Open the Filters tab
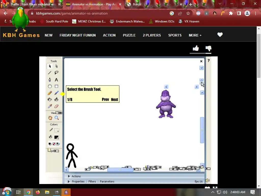Viewport: 261px width, 196px height. point(92,181)
